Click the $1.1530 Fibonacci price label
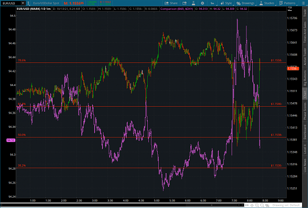The image size is (308, 208). tap(276, 165)
